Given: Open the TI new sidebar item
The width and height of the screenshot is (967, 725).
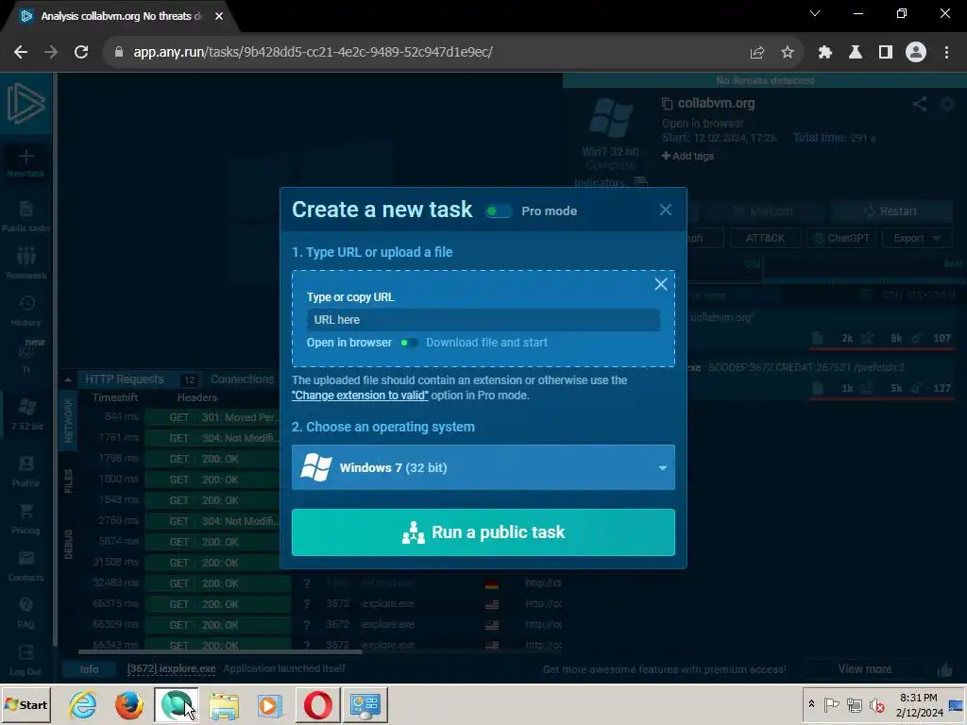Looking at the screenshot, I should coord(25,358).
